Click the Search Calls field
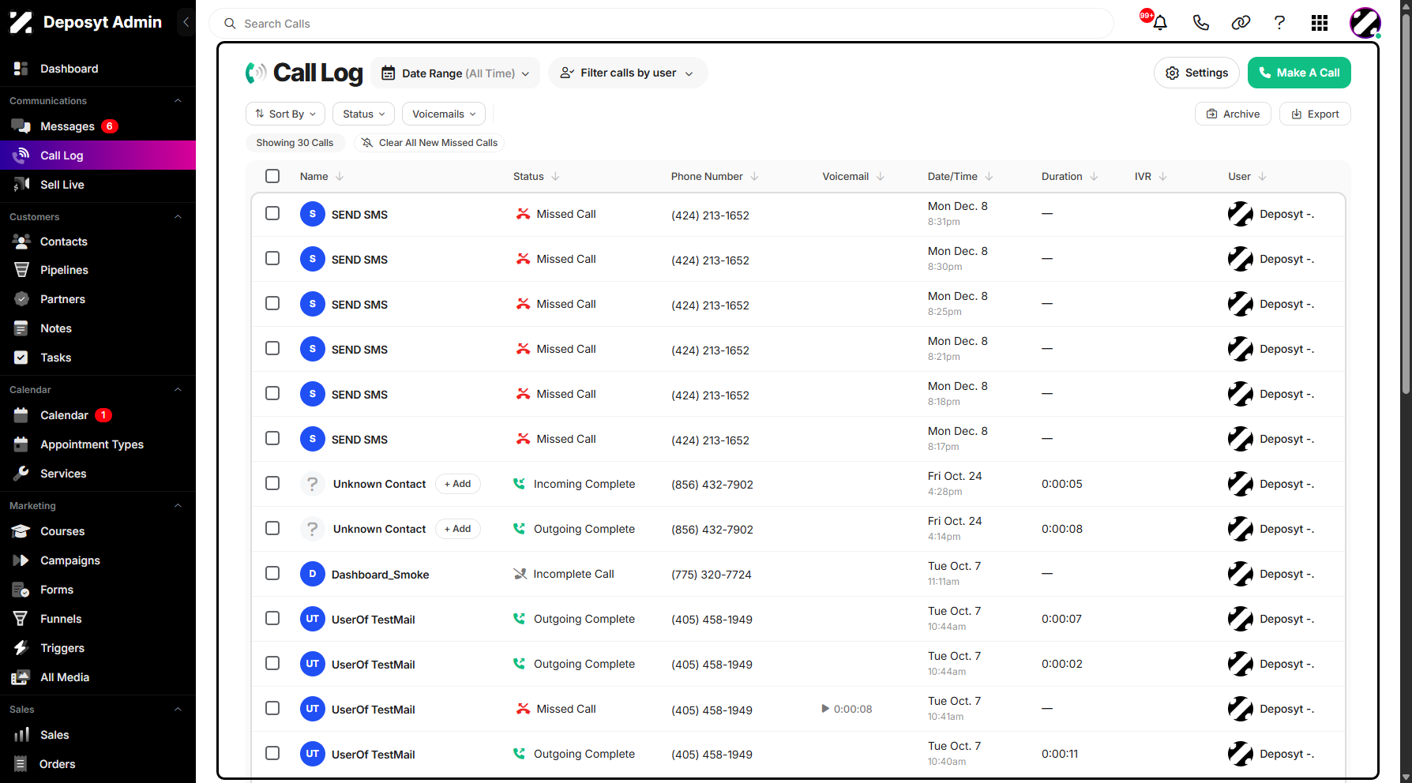Viewport: 1412px width, 783px height. coord(662,24)
